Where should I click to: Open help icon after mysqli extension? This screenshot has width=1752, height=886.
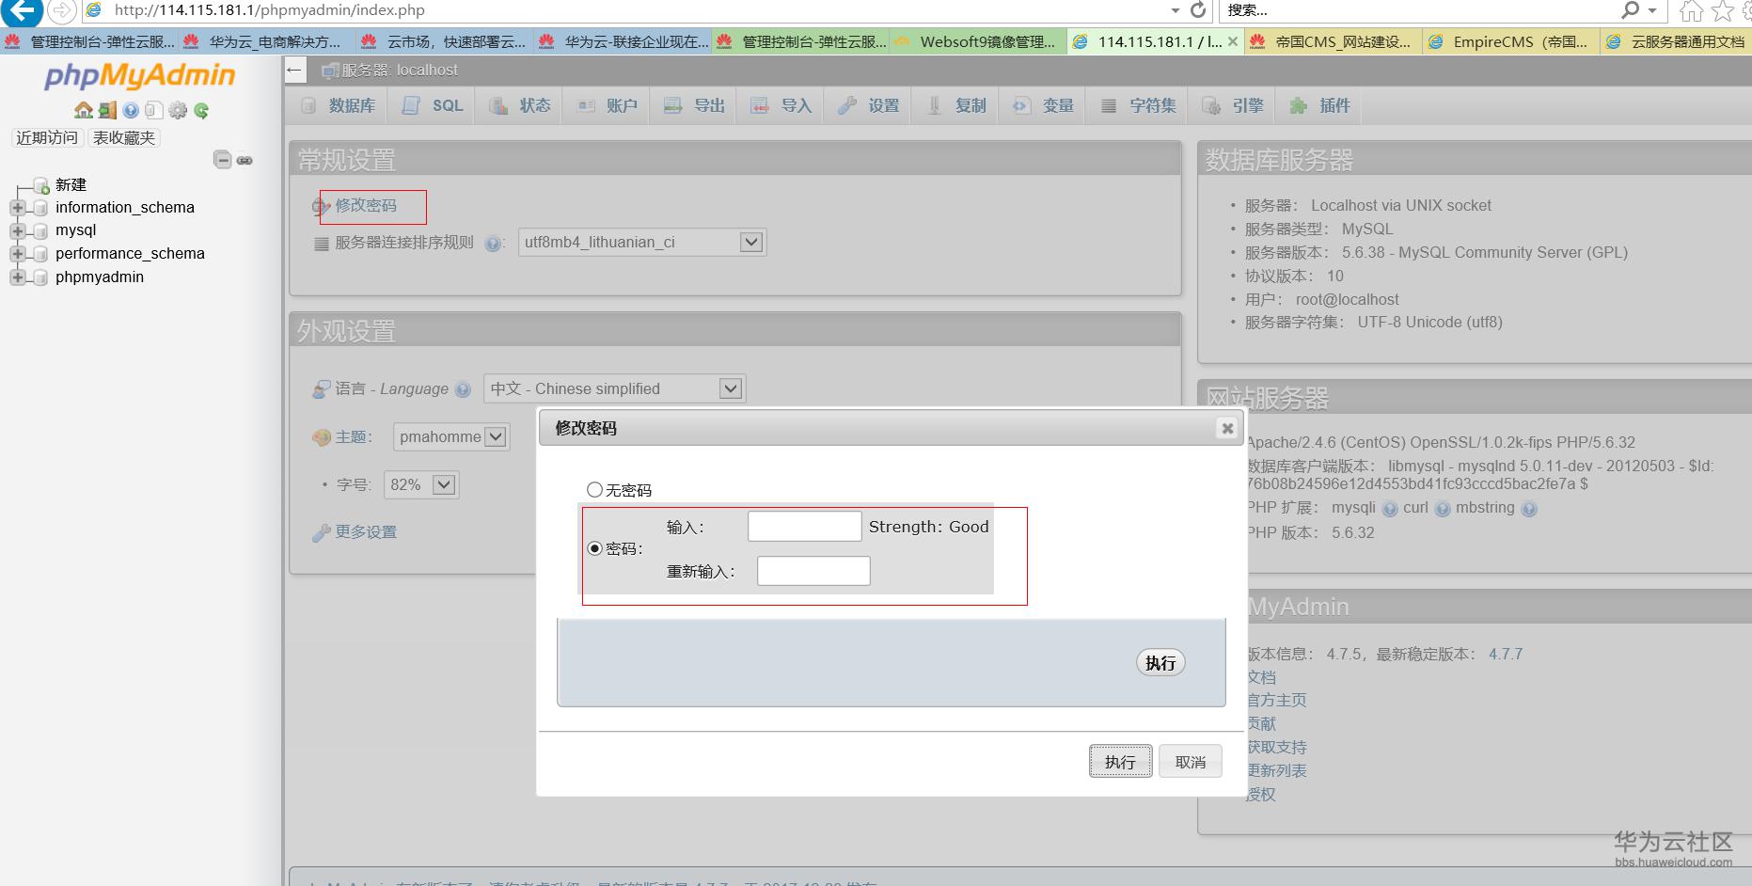[1390, 509]
